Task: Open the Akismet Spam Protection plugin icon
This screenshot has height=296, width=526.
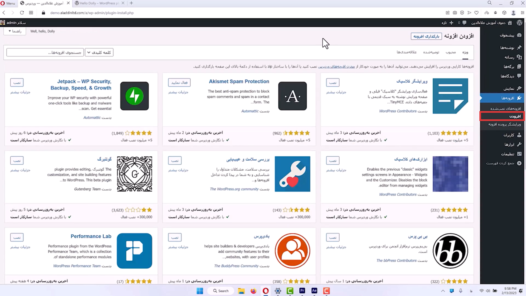Action: [292, 96]
